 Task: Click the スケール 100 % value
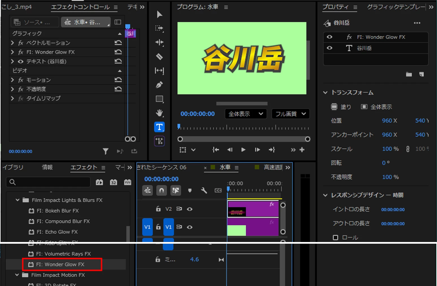pyautogui.click(x=390, y=149)
